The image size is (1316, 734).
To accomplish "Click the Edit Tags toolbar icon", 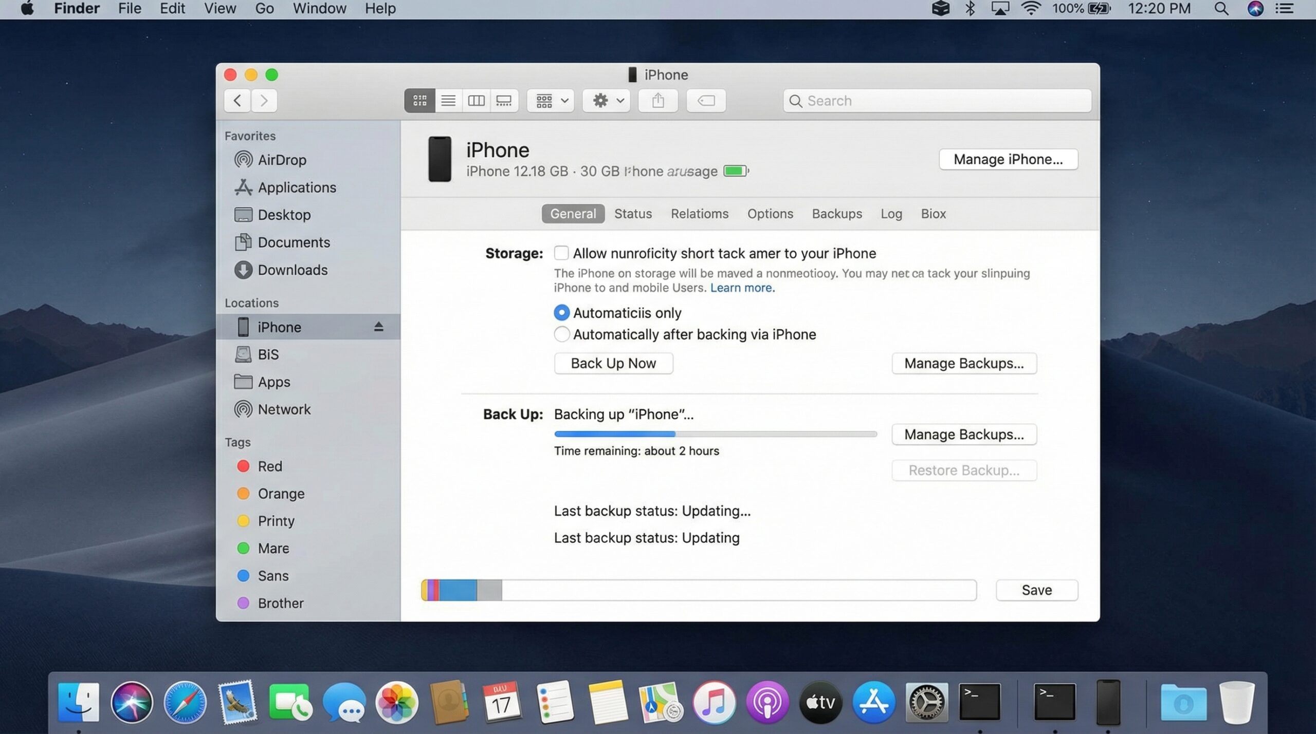I will pyautogui.click(x=706, y=101).
